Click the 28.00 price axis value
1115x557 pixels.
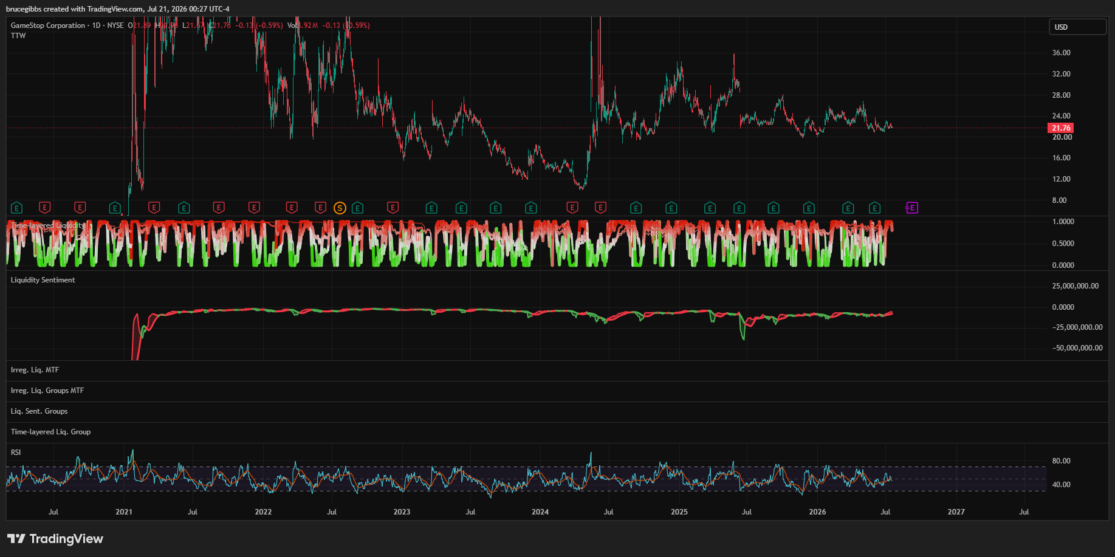pyautogui.click(x=1062, y=95)
